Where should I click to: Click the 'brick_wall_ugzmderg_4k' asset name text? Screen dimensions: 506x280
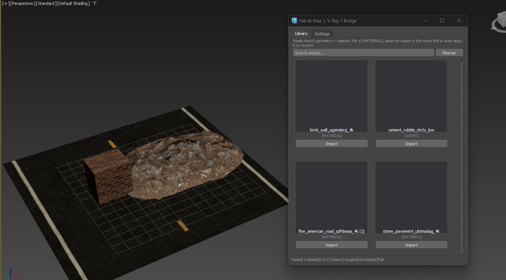point(331,130)
